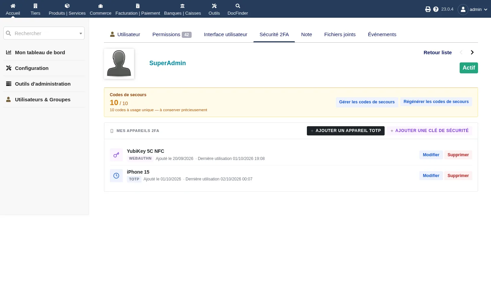Delete the iPhone 15 device
This screenshot has width=491, height=307.
point(458,176)
